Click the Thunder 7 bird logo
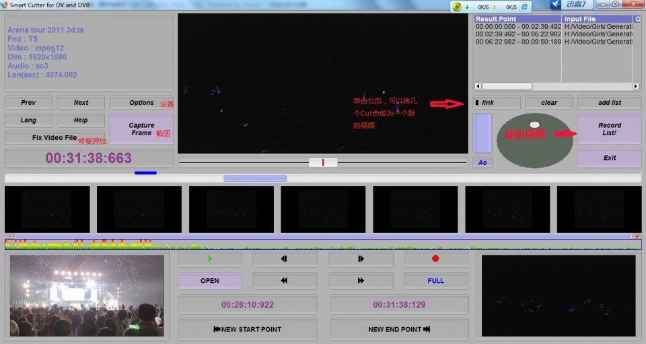 556,5
